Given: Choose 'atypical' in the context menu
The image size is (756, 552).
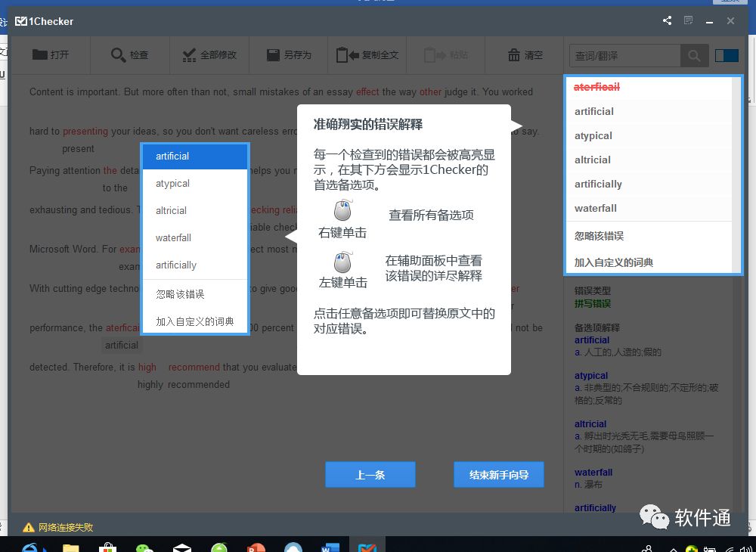Looking at the screenshot, I should click(195, 183).
